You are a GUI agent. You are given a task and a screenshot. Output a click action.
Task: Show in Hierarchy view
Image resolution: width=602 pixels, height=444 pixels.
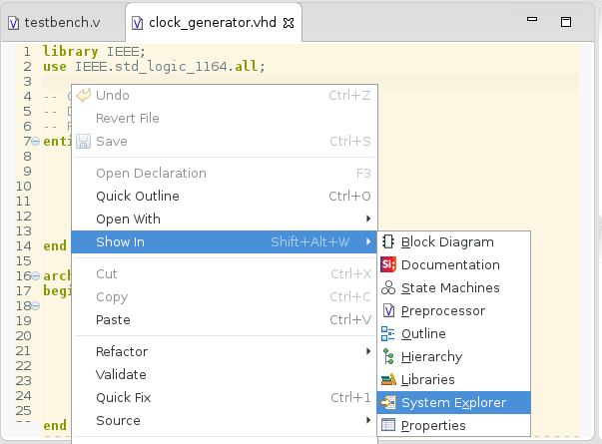(x=454, y=356)
